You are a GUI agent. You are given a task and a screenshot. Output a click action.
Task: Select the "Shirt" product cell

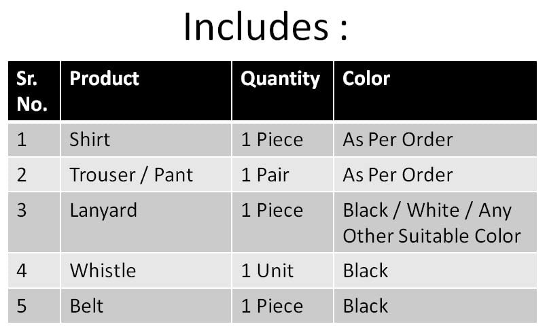90,140
